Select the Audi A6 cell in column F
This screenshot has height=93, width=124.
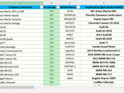coord(102,27)
